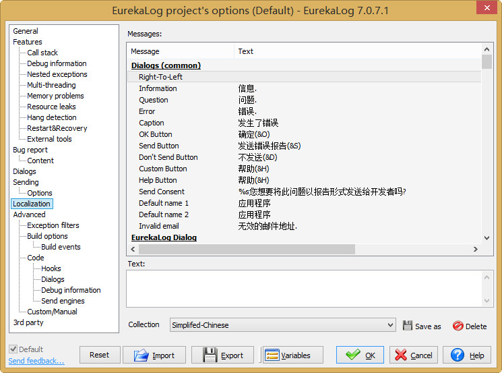Click the red Cancel X icon
This screenshot has width=502, height=373.
coord(400,355)
